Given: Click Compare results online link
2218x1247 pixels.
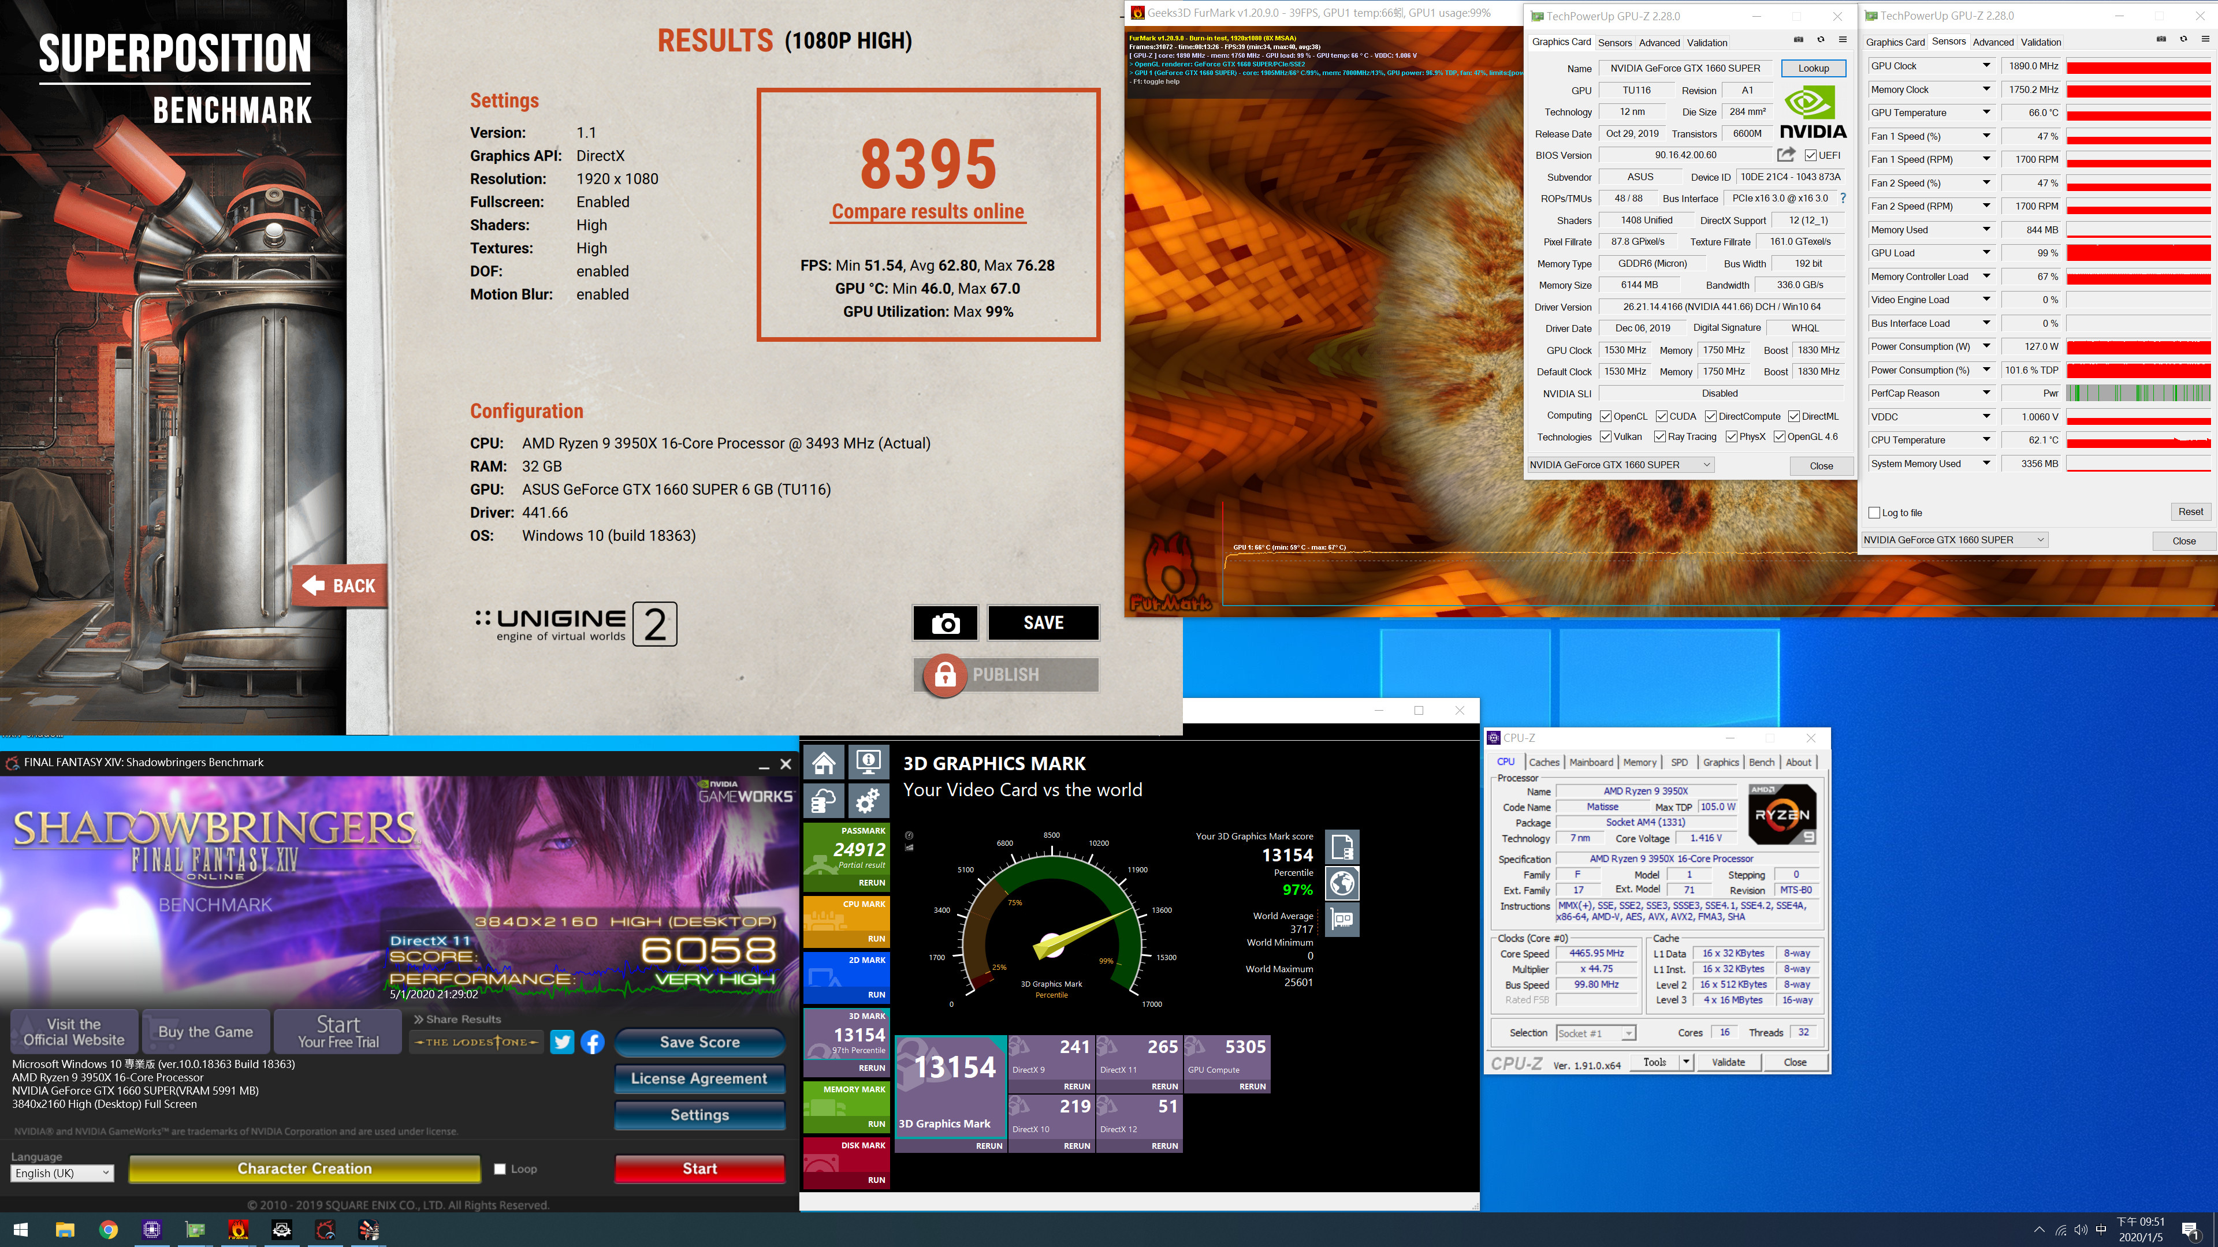Looking at the screenshot, I should click(x=928, y=211).
